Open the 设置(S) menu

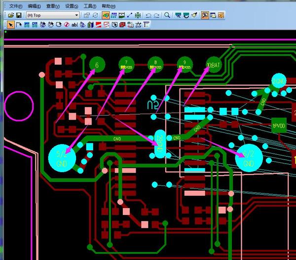click(x=72, y=6)
